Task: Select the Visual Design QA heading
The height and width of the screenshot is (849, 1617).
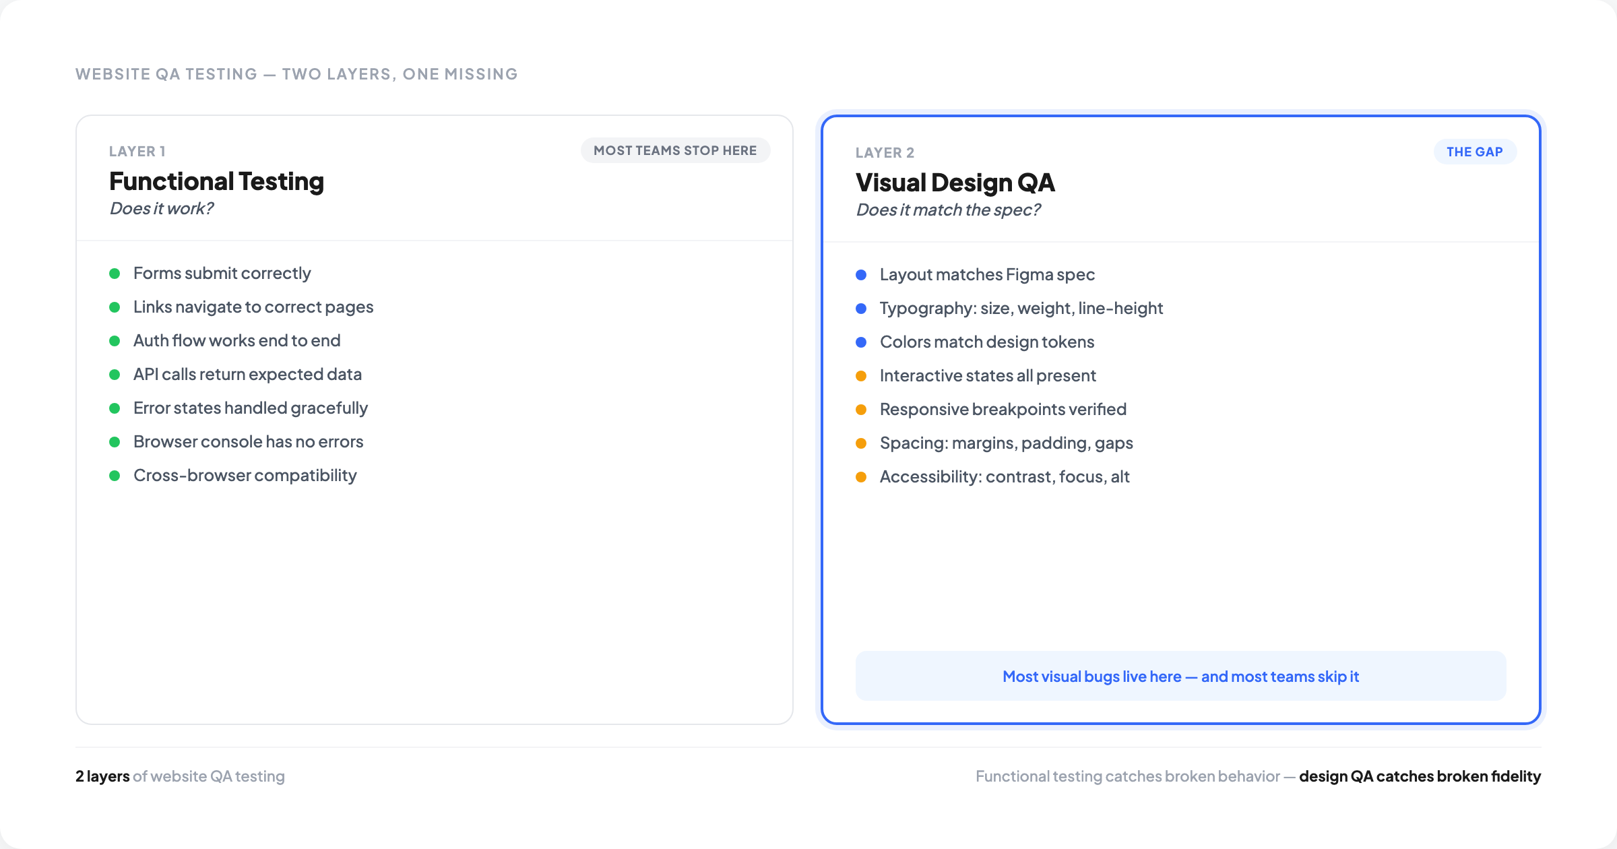Action: (x=955, y=183)
